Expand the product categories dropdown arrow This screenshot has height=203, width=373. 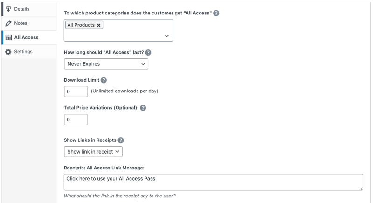point(167,36)
